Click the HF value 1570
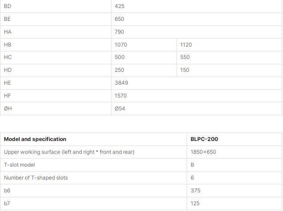 (x=121, y=96)
